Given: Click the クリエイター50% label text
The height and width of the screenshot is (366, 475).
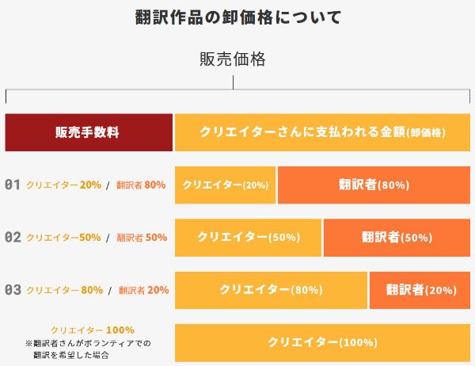Looking at the screenshot, I should pyautogui.click(x=63, y=238).
